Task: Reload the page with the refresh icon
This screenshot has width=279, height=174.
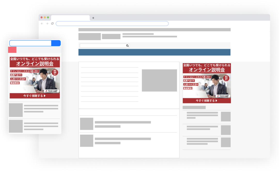Action: coord(52,23)
